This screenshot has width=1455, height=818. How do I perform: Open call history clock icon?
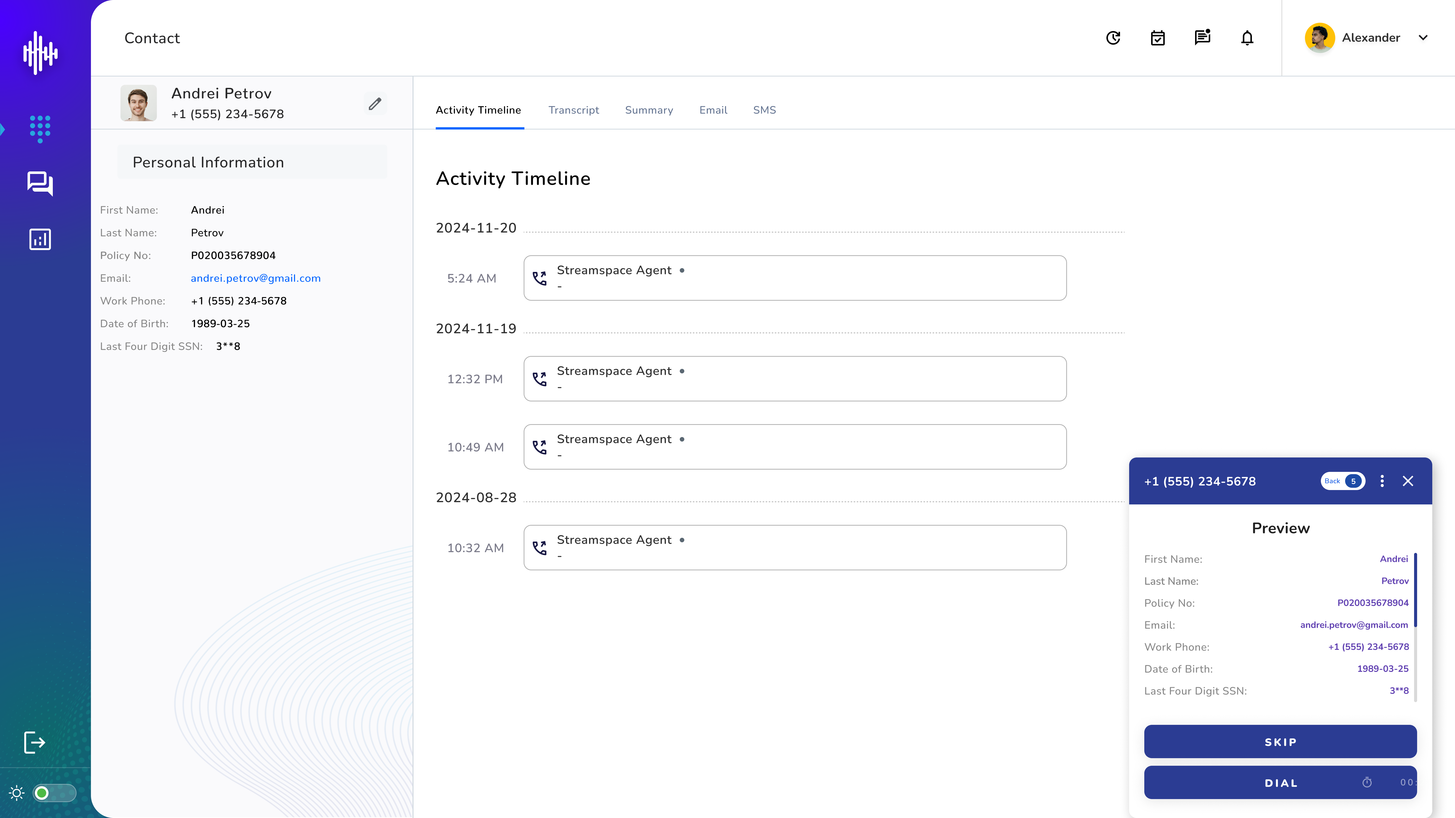1113,38
